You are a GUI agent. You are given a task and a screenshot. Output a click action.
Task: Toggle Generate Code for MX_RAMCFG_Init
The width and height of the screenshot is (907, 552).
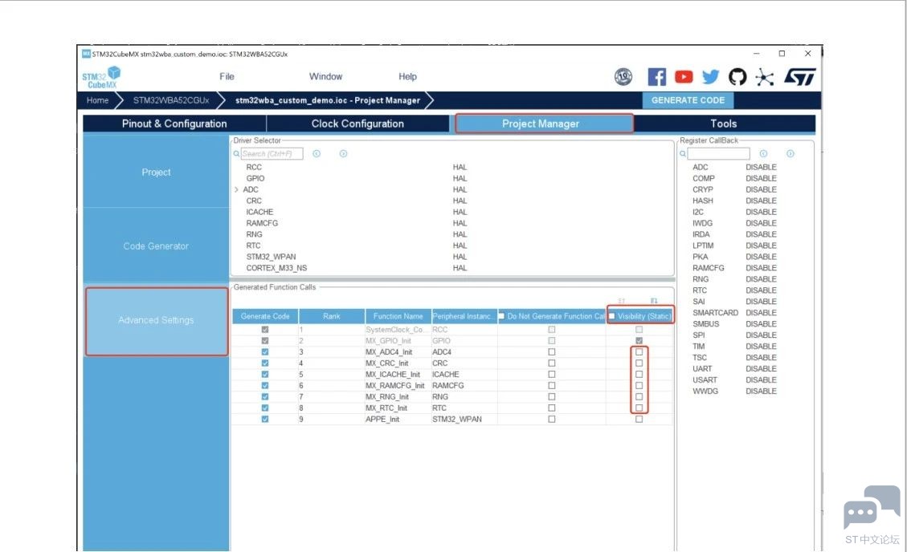pyautogui.click(x=265, y=386)
